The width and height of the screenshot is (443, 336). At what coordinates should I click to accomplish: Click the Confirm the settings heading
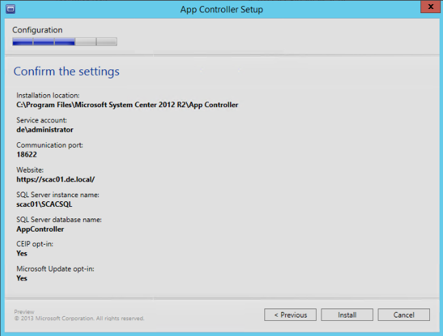pos(66,71)
